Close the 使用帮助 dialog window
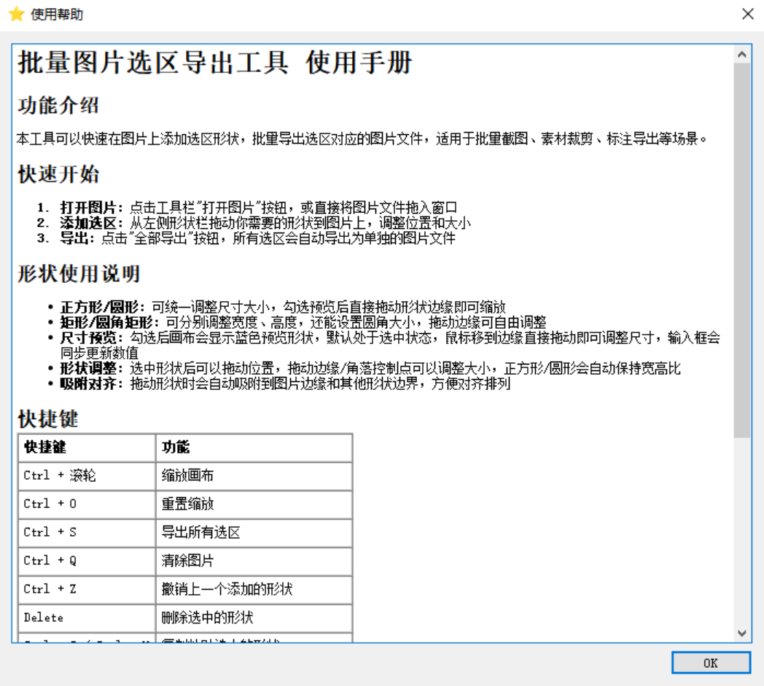 point(748,14)
